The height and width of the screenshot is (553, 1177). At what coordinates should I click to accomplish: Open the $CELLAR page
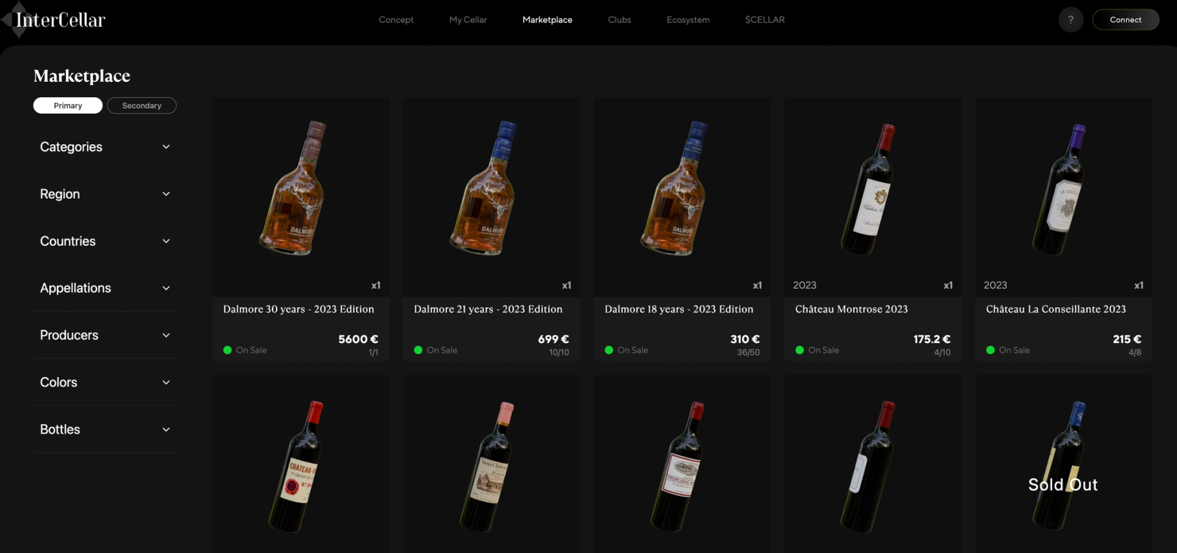[765, 20]
